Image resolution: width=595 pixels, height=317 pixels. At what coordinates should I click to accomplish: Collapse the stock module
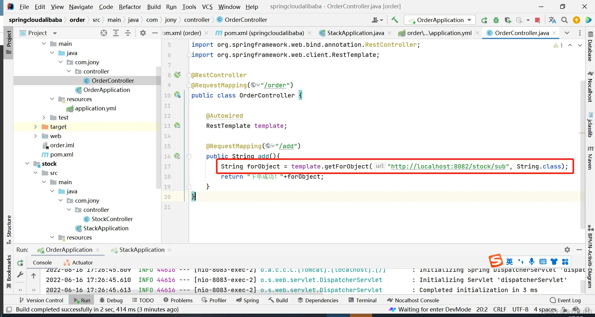point(27,164)
